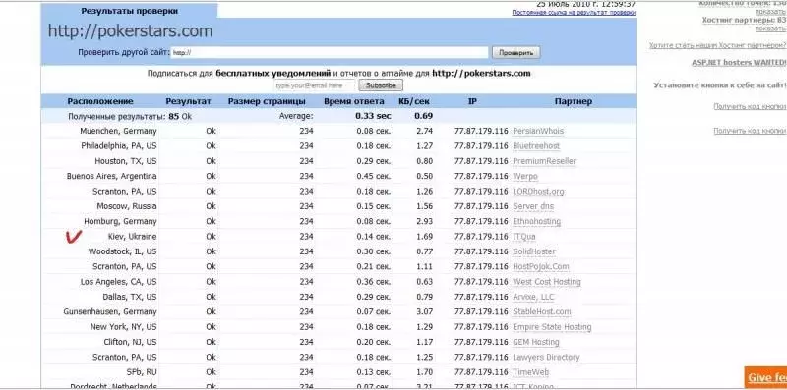Open the PersianWhois partner link
The image size is (787, 390).
click(538, 131)
